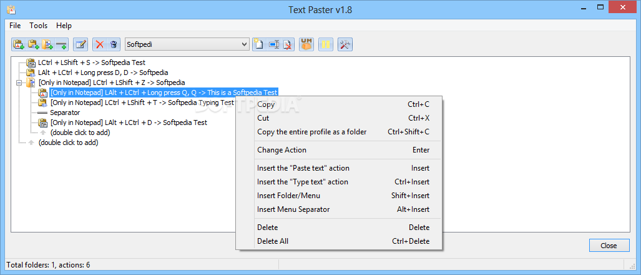
Task: Click the Delete profile icon
Action: pos(288,44)
